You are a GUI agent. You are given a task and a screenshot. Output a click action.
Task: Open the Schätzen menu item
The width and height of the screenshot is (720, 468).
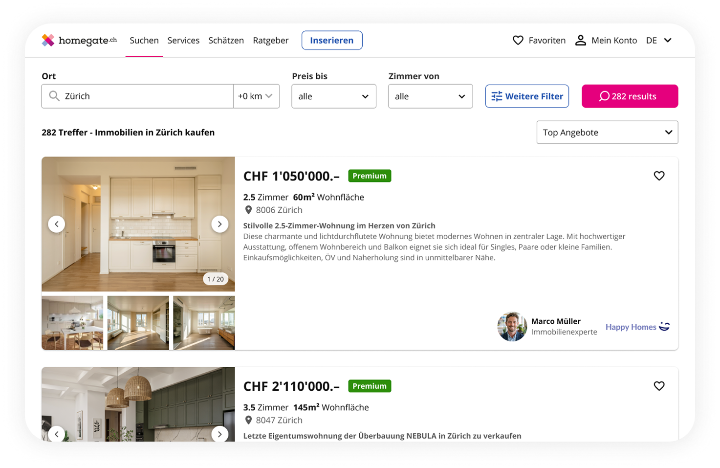tap(226, 40)
